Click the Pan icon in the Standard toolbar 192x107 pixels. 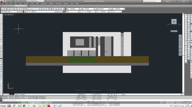click(39, 9)
